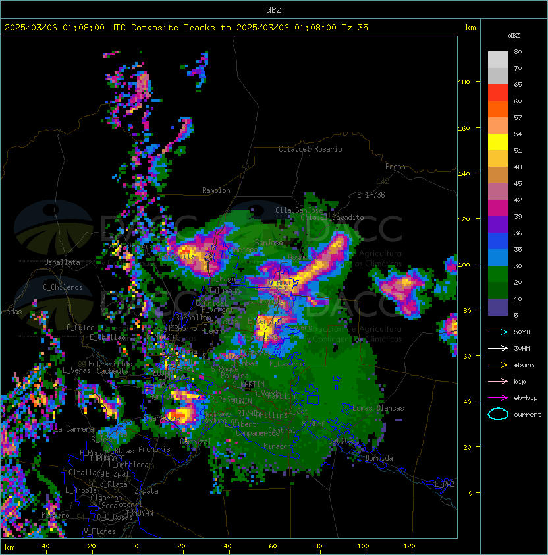Click the TUPUNGATO map label

(x=107, y=458)
